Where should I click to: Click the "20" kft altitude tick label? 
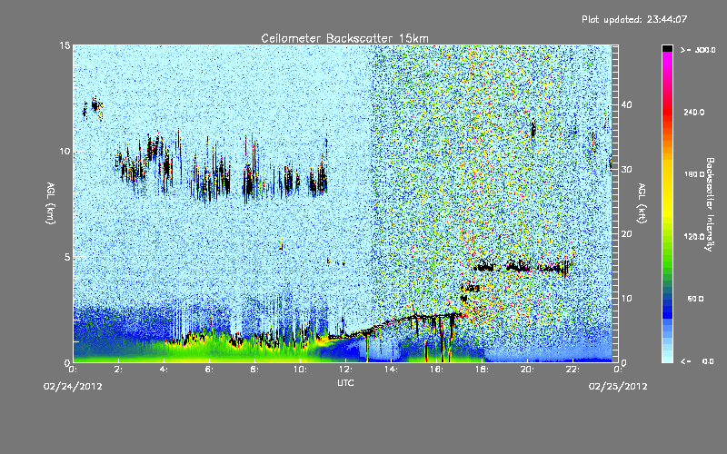coord(626,233)
